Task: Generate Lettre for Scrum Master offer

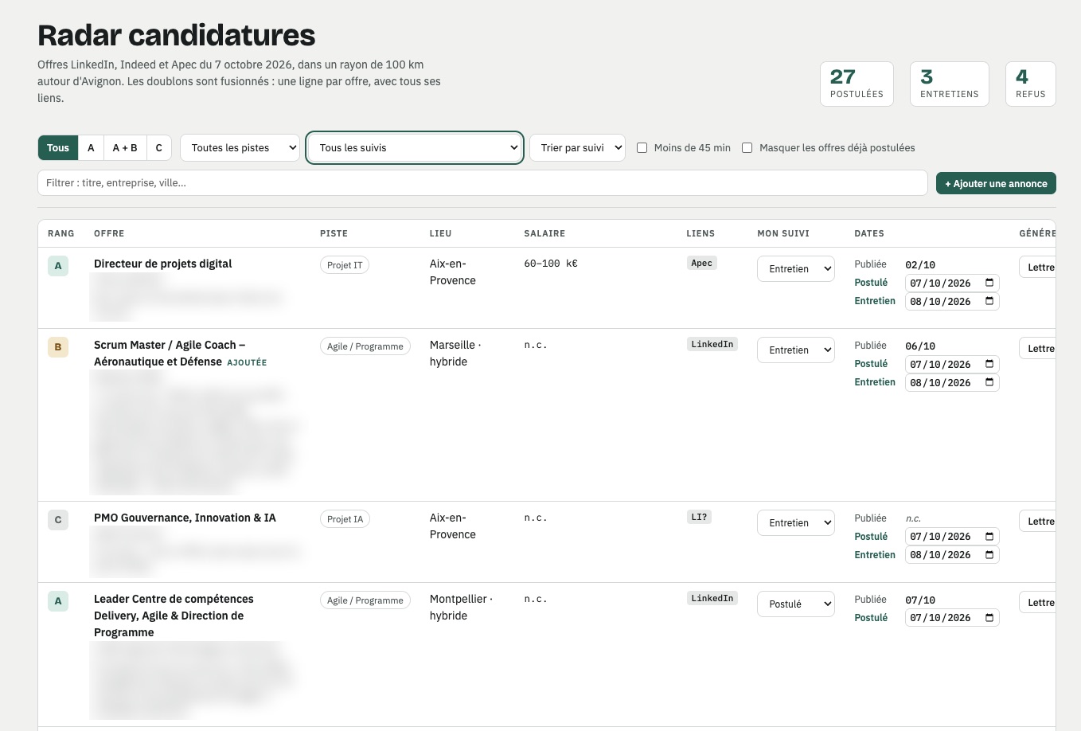Action: 1038,349
